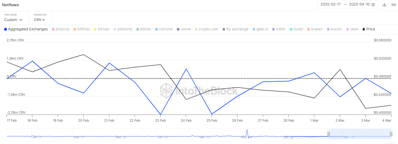
Task: Toggle coinone exchange series
Action: [164, 29]
